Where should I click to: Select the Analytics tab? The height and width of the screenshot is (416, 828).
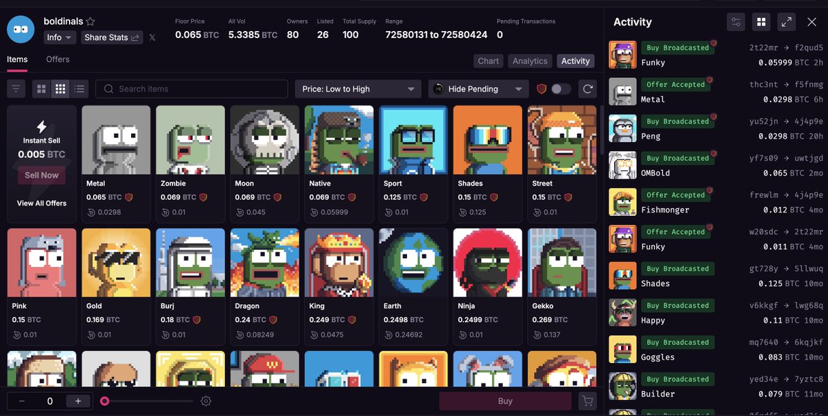(x=530, y=61)
